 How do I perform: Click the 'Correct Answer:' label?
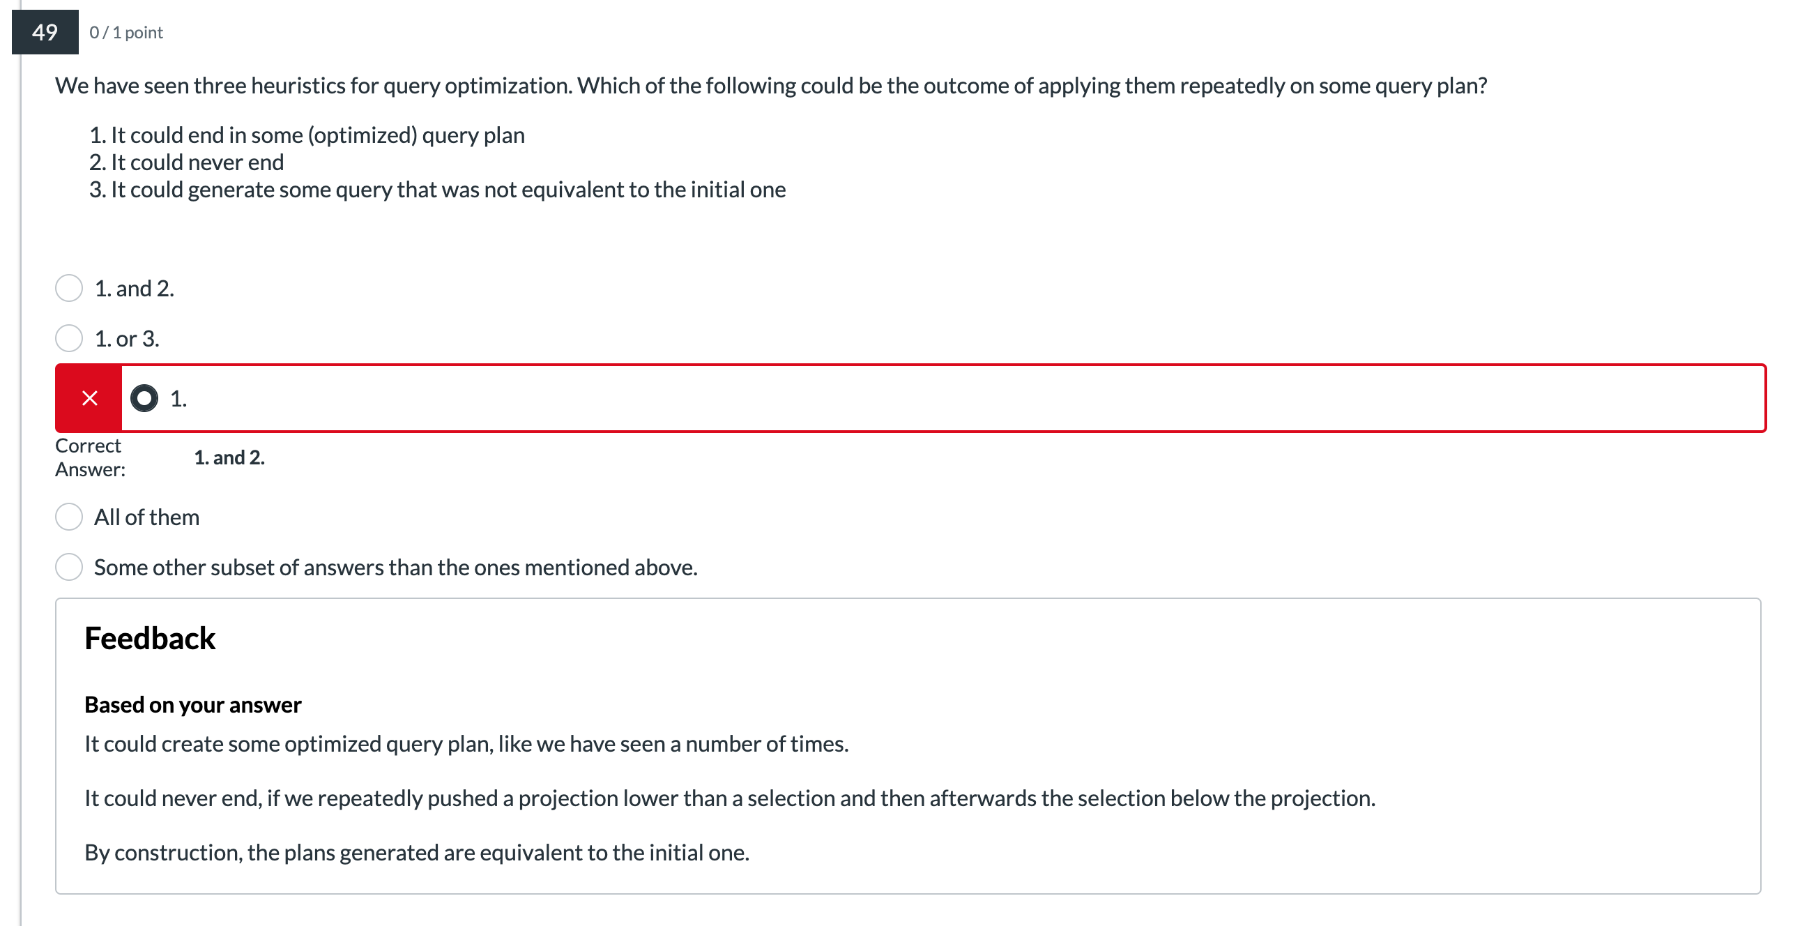(91, 457)
